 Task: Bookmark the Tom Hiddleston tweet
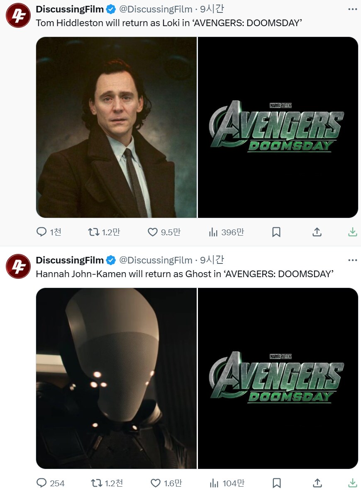coord(276,232)
